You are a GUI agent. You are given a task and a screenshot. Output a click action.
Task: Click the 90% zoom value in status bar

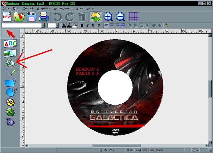coord(129,150)
